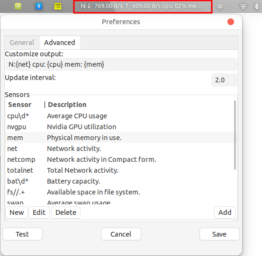Switch to the General tab
The width and height of the screenshot is (262, 256).
[22, 43]
